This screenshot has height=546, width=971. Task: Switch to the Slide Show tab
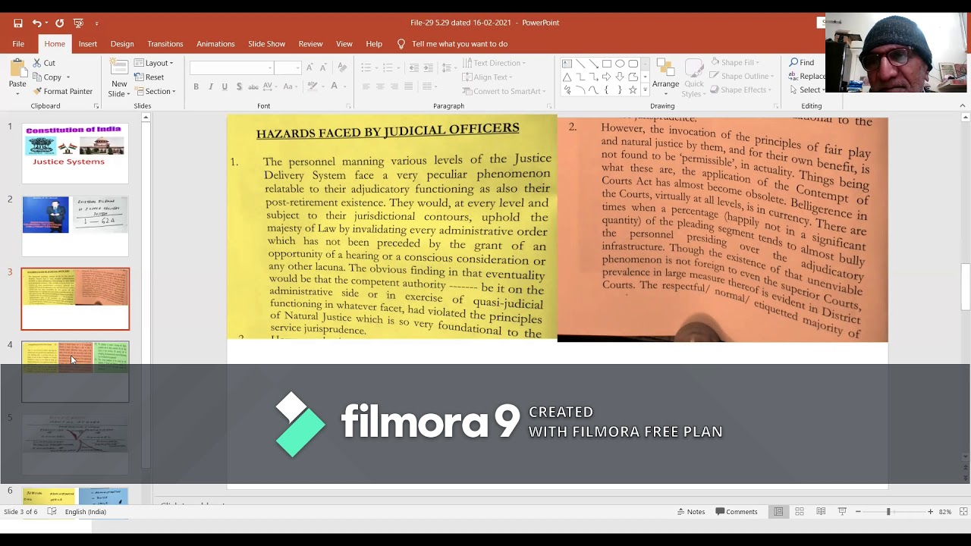click(x=266, y=44)
